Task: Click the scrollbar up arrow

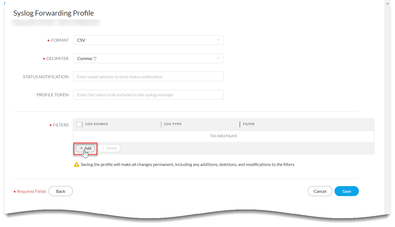Action: pos(387,3)
